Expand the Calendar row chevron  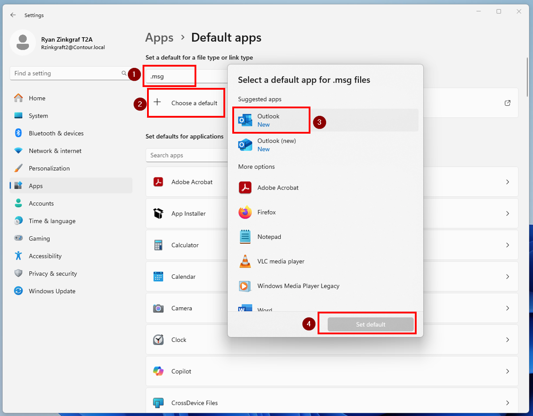point(508,277)
